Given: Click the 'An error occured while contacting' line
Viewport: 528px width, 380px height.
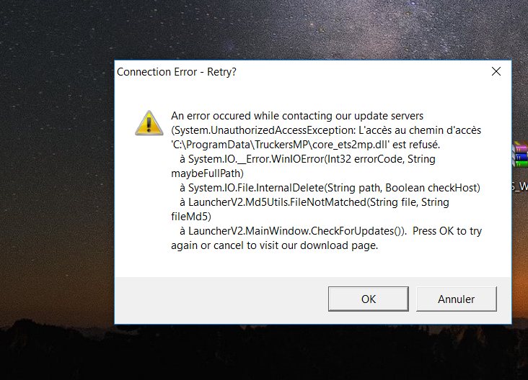Looking at the screenshot, I should 297,116.
